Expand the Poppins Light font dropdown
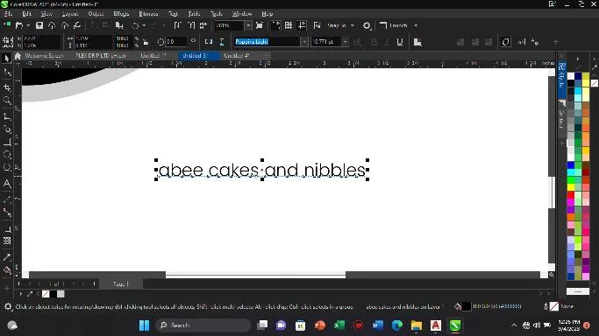Image resolution: width=599 pixels, height=336 pixels. pyautogui.click(x=304, y=41)
